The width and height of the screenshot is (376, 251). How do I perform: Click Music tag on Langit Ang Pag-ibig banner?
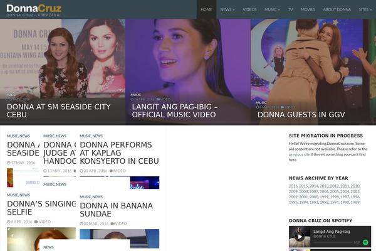tap(136, 95)
